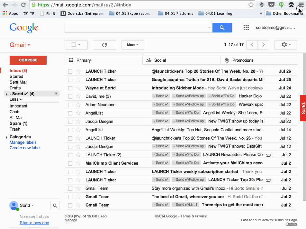Select the Gmail Team email checkbox
Viewport: 306px width, 229px height.
tap(70, 188)
